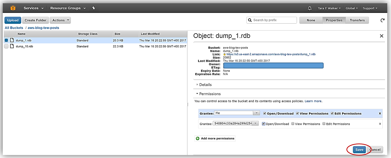Click the Save button
391x158 pixels.
[359, 150]
